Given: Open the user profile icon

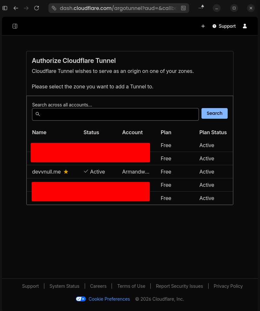Looking at the screenshot, I should pos(245,26).
